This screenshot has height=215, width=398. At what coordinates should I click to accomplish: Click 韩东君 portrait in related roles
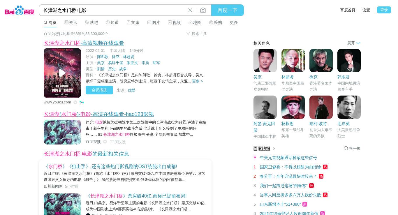349,61
